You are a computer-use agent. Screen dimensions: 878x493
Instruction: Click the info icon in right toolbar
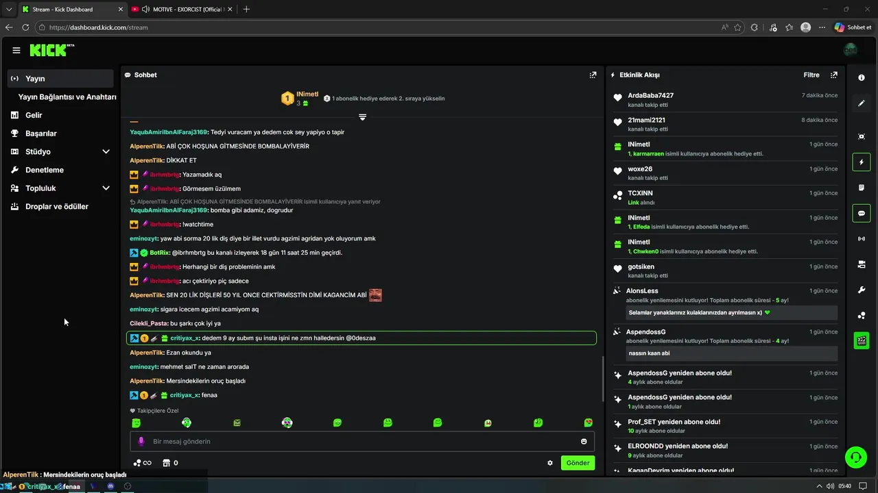862,78
